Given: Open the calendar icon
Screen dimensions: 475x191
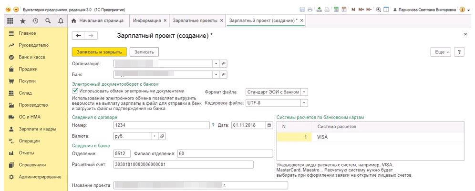Looking at the screenshot, I should 344,10.
